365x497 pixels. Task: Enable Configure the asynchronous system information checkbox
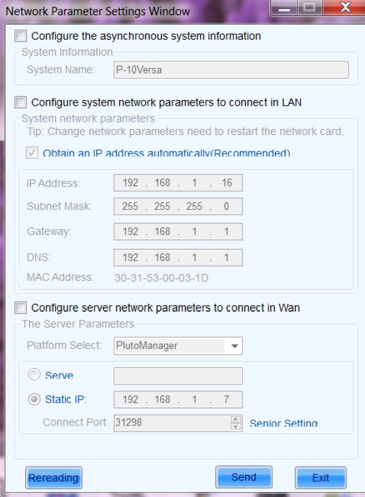point(21,36)
